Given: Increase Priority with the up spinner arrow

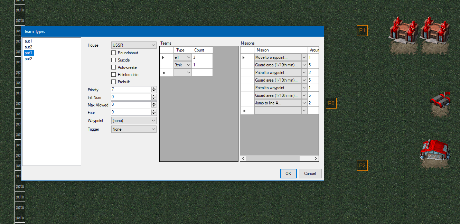Looking at the screenshot, I should (x=154, y=88).
